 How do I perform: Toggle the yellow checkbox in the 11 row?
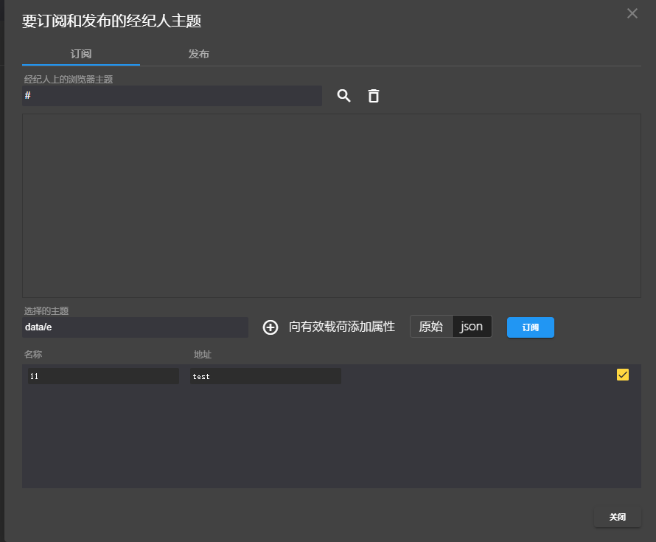[x=623, y=375]
